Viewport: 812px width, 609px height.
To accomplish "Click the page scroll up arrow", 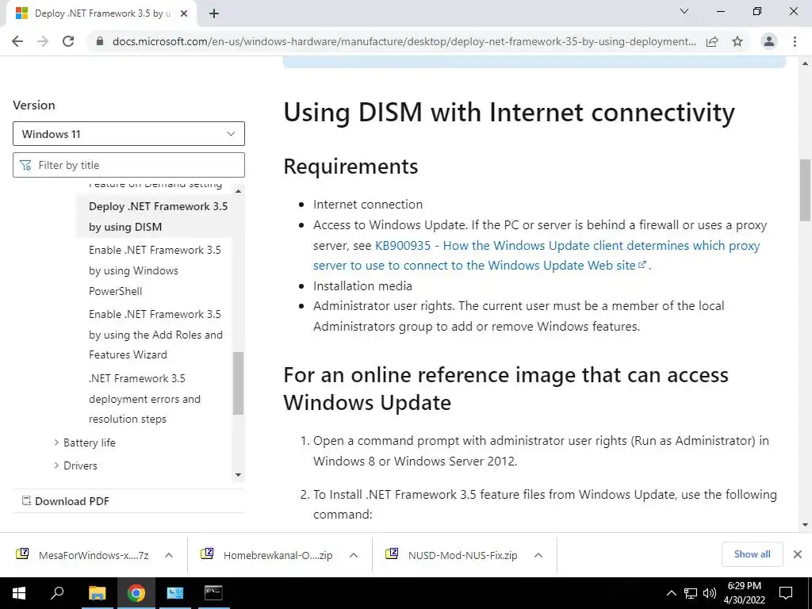I will 806,63.
